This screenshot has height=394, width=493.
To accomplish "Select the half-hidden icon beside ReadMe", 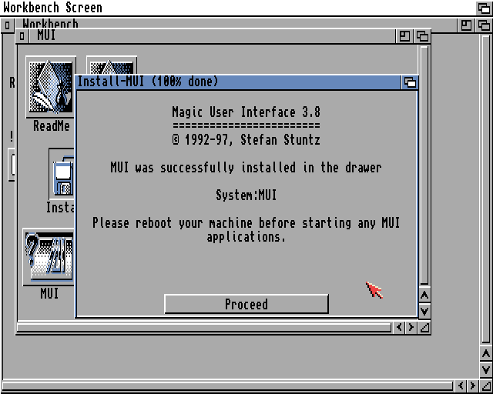I will [112, 65].
